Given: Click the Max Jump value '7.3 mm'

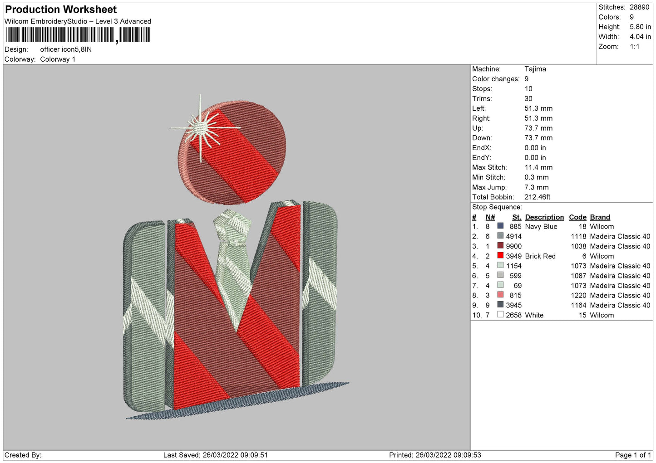Looking at the screenshot, I should click(537, 187).
